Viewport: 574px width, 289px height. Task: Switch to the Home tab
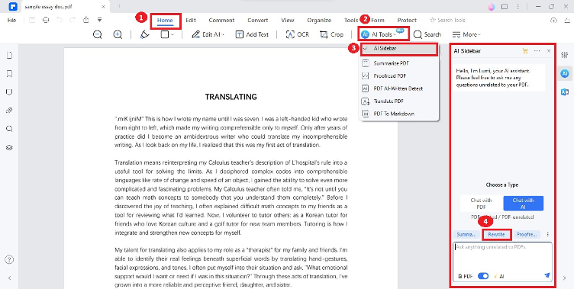point(165,21)
